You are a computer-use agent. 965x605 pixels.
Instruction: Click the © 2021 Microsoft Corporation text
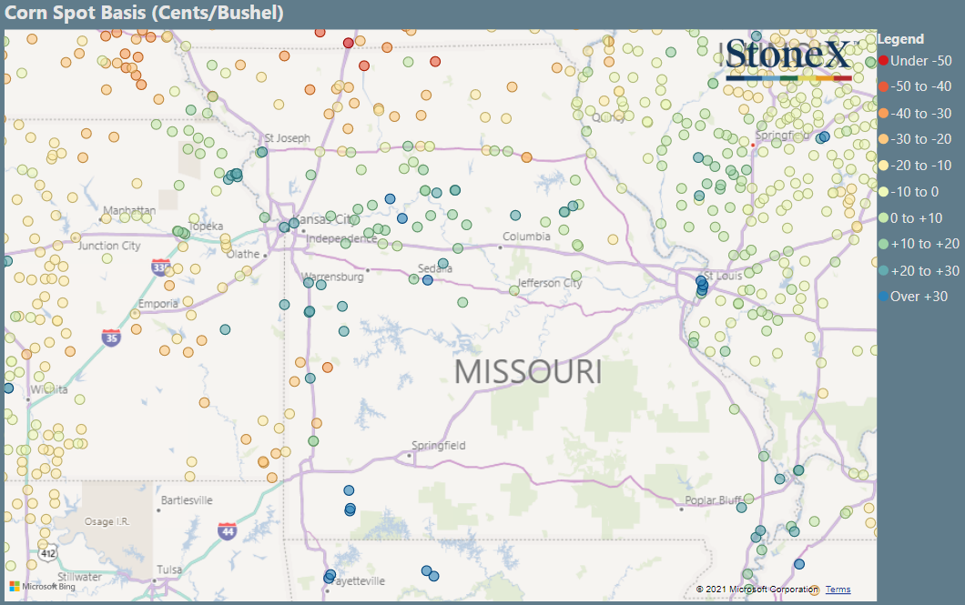(757, 589)
